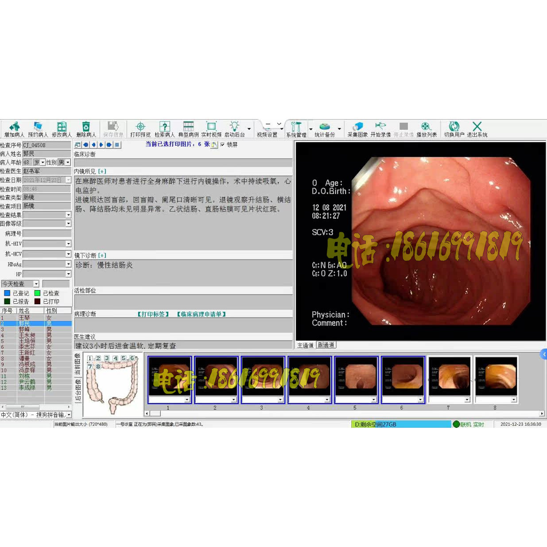
Task: Click the 【打印标签】 link
Action: 153,314
